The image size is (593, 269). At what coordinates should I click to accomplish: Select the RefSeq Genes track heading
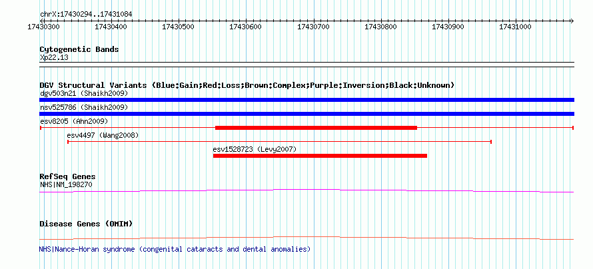(x=67, y=177)
